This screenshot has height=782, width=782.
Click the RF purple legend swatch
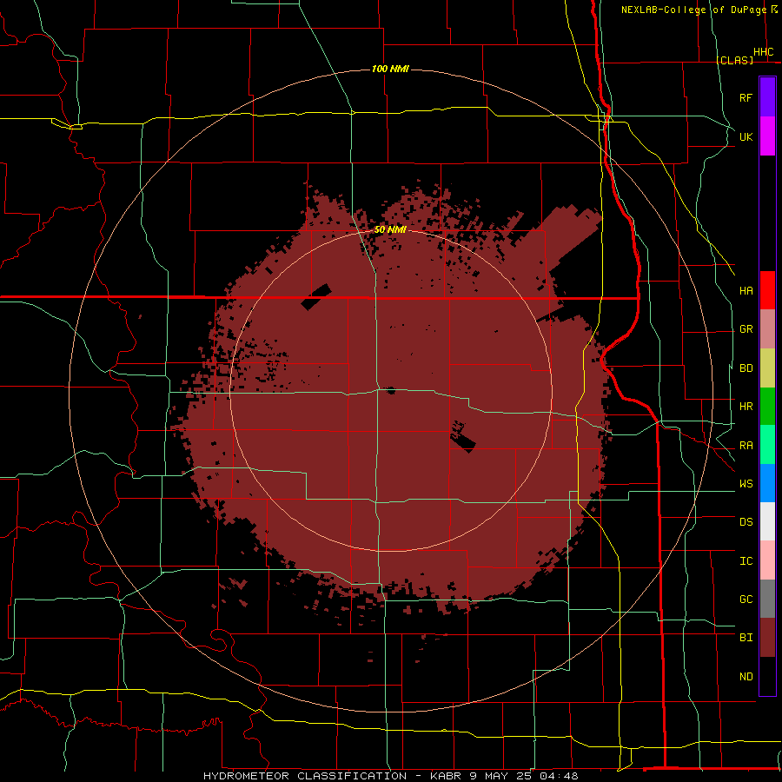(767, 97)
